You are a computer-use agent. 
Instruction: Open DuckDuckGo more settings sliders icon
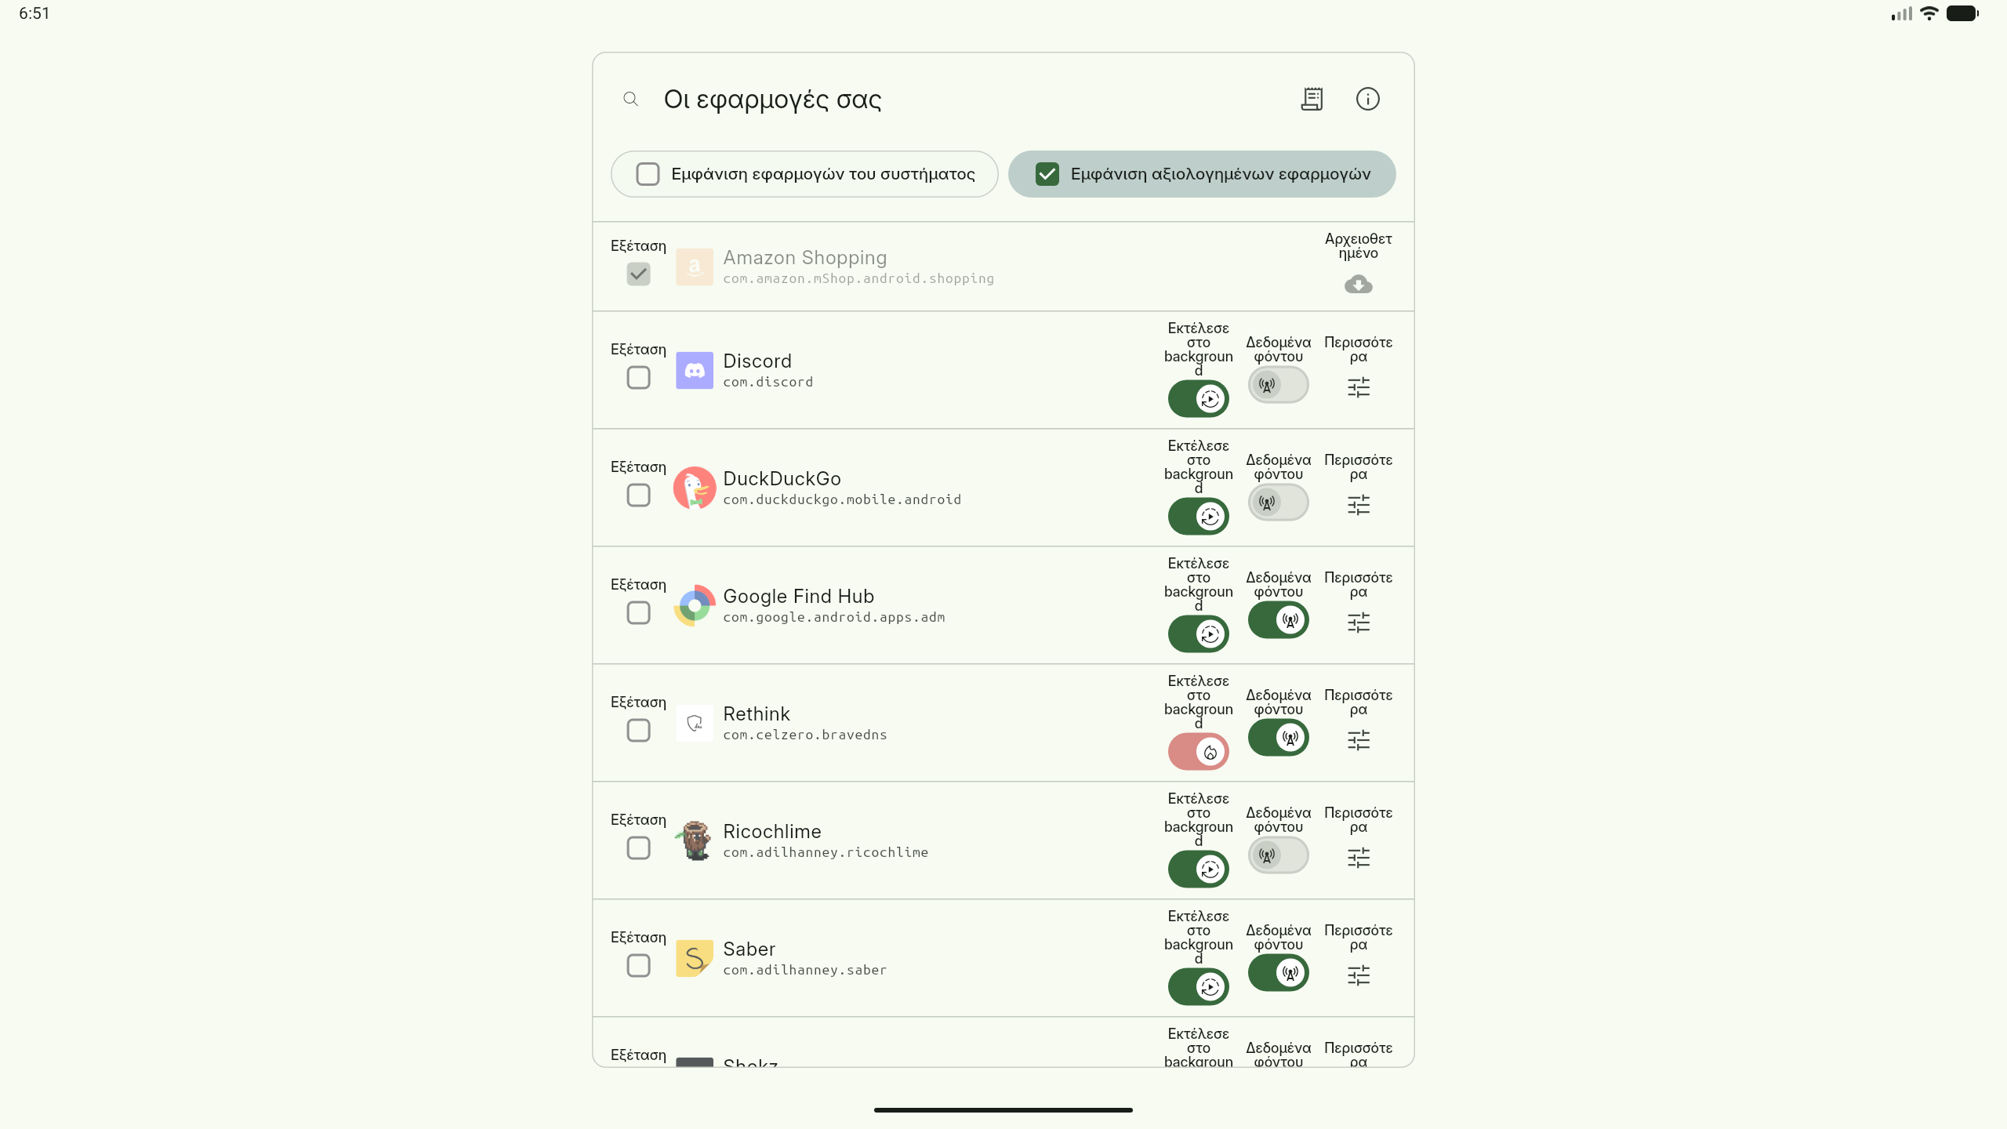pos(1359,505)
